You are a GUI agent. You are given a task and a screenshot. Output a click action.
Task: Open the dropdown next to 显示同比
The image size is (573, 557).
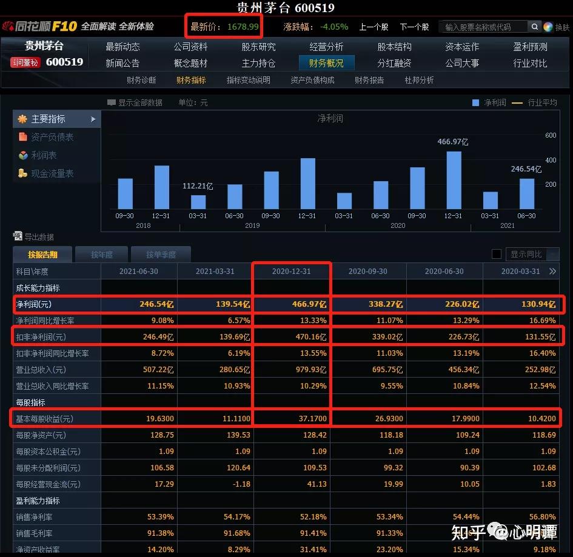(x=553, y=254)
